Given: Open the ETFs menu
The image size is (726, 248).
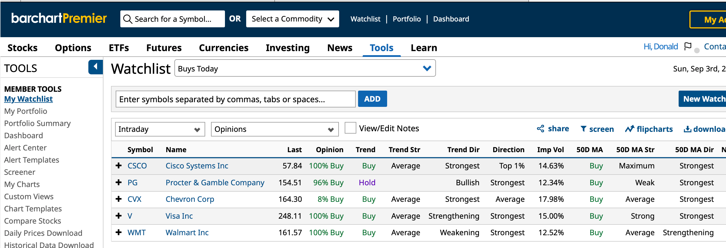Looking at the screenshot, I should (x=119, y=48).
